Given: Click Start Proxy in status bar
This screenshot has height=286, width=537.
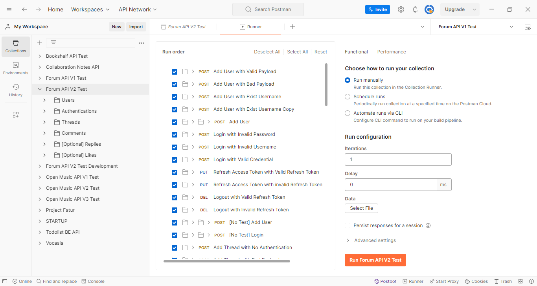Looking at the screenshot, I should pyautogui.click(x=444, y=281).
